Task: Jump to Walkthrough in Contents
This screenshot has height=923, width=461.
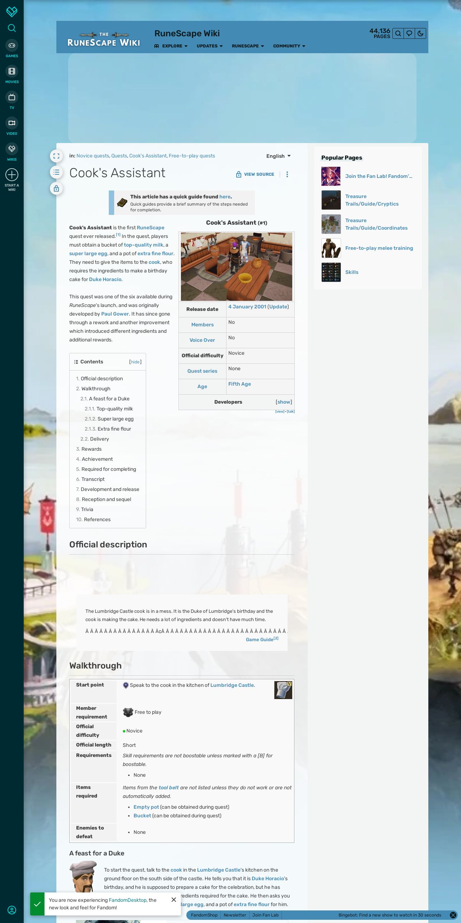Action: 93,389
